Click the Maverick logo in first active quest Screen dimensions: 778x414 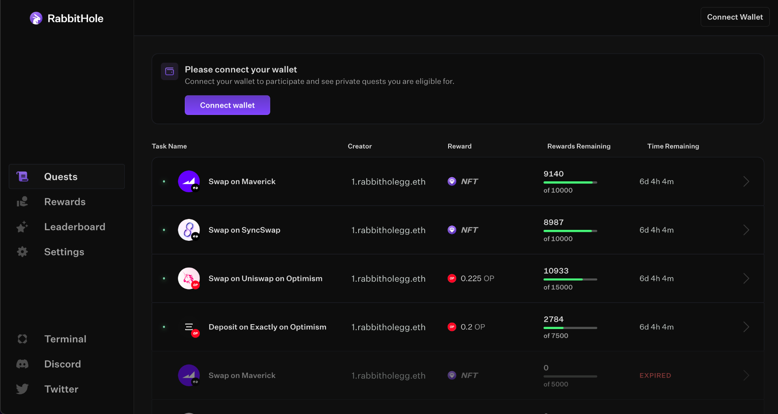(189, 181)
